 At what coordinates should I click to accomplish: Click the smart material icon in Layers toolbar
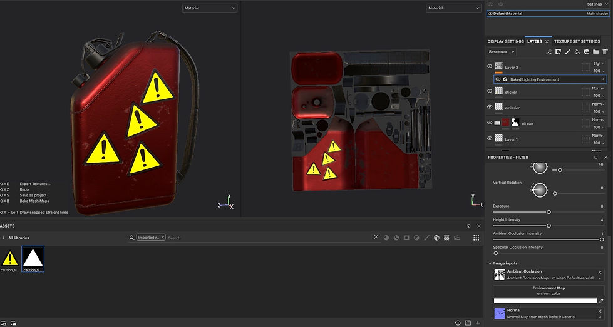point(587,52)
